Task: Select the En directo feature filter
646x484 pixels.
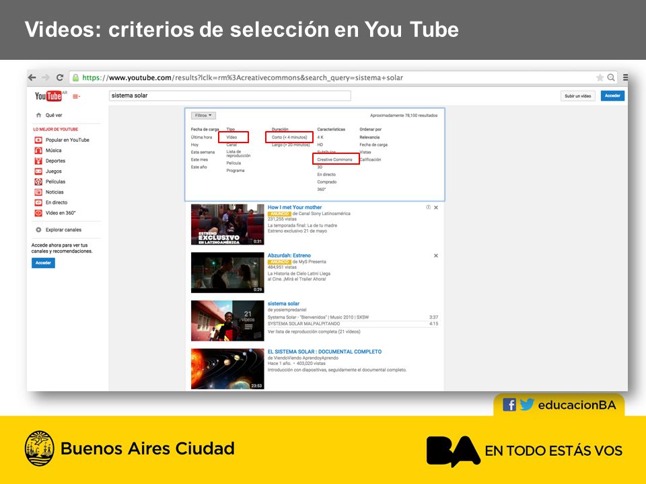Action: (x=326, y=175)
